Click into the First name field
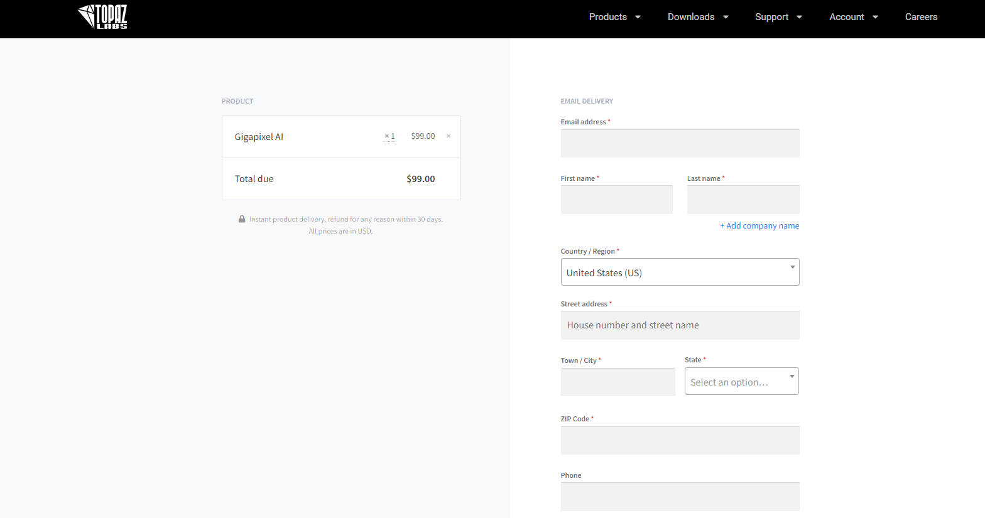Viewport: 985px width, 518px height. tap(616, 200)
